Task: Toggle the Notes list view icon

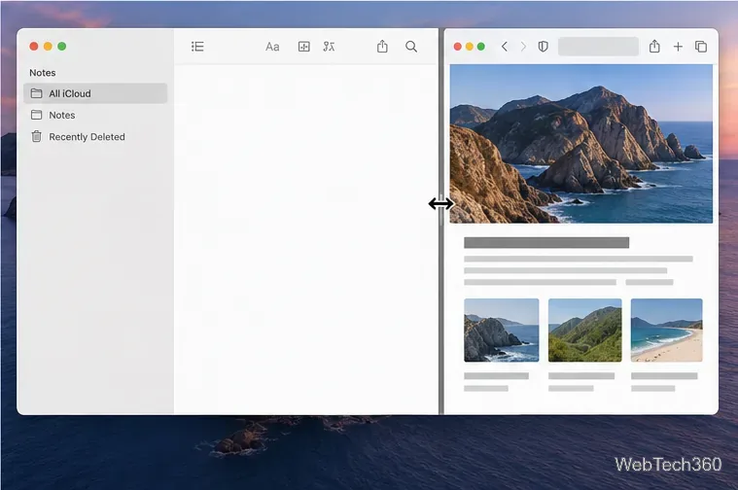Action: coord(197,47)
